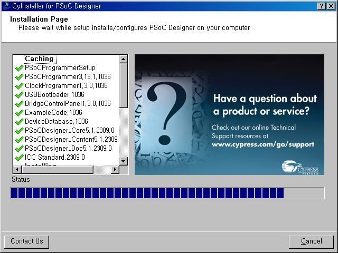Image resolution: width=338 pixels, height=253 pixels.
Task: Click the list's scroll right arrow
Action: coord(115,170)
